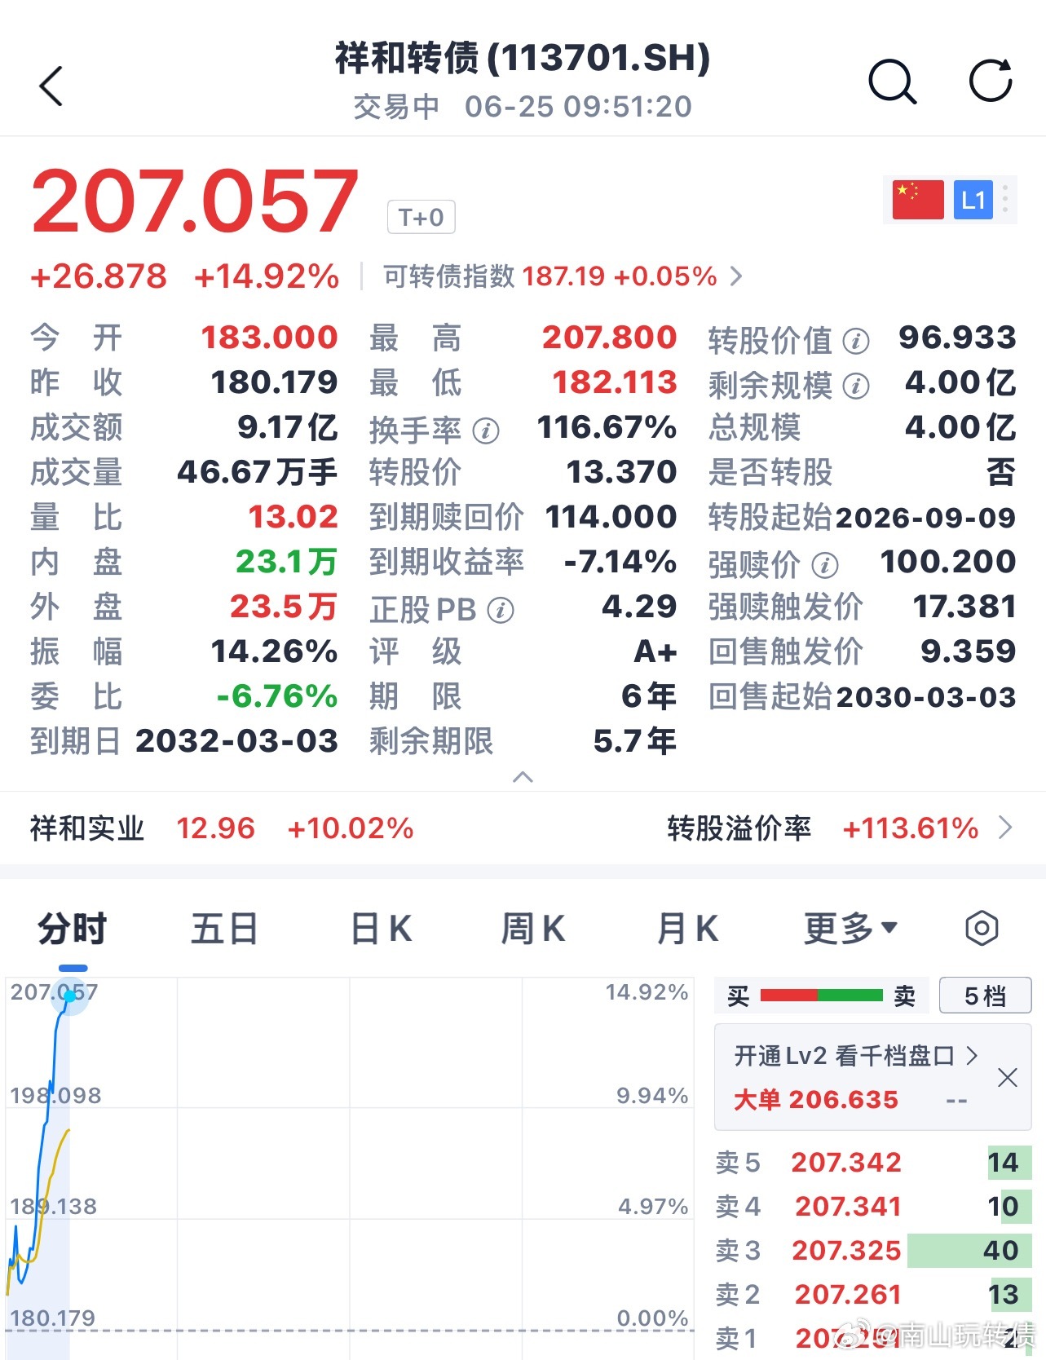The image size is (1046, 1360).
Task: Open the search magnifier icon
Action: pos(893,82)
